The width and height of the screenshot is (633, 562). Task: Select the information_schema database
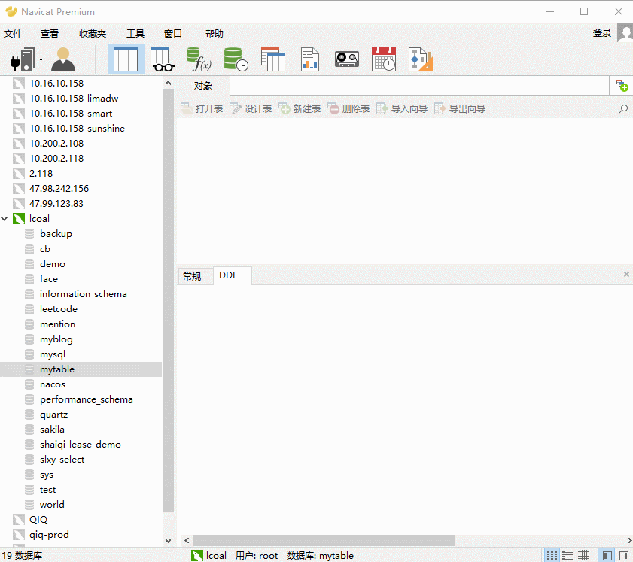[x=83, y=294]
